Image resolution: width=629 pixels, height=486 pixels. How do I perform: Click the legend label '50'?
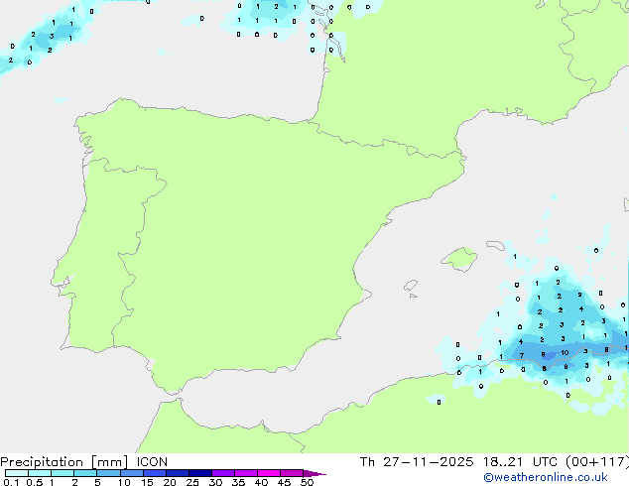point(308,482)
